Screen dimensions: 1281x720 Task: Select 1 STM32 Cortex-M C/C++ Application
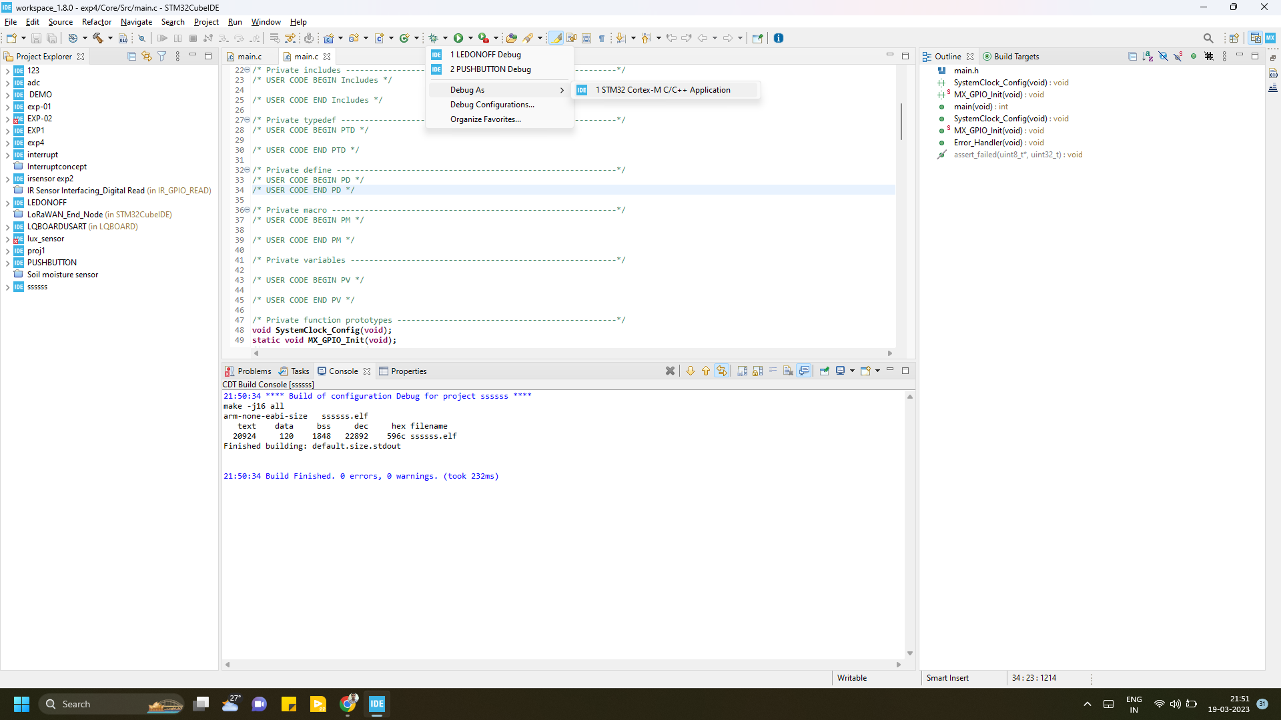663,89
